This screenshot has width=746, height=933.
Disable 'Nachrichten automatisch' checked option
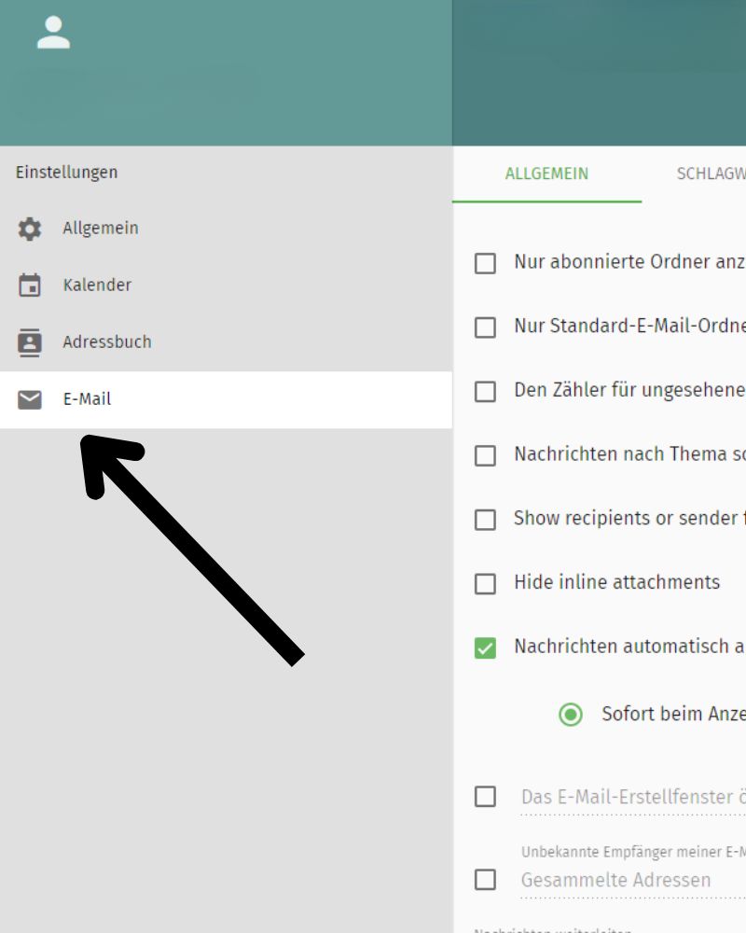(485, 647)
